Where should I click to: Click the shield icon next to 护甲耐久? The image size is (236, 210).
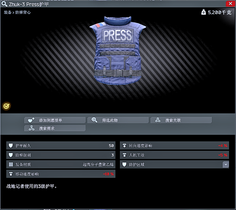pos(11,146)
